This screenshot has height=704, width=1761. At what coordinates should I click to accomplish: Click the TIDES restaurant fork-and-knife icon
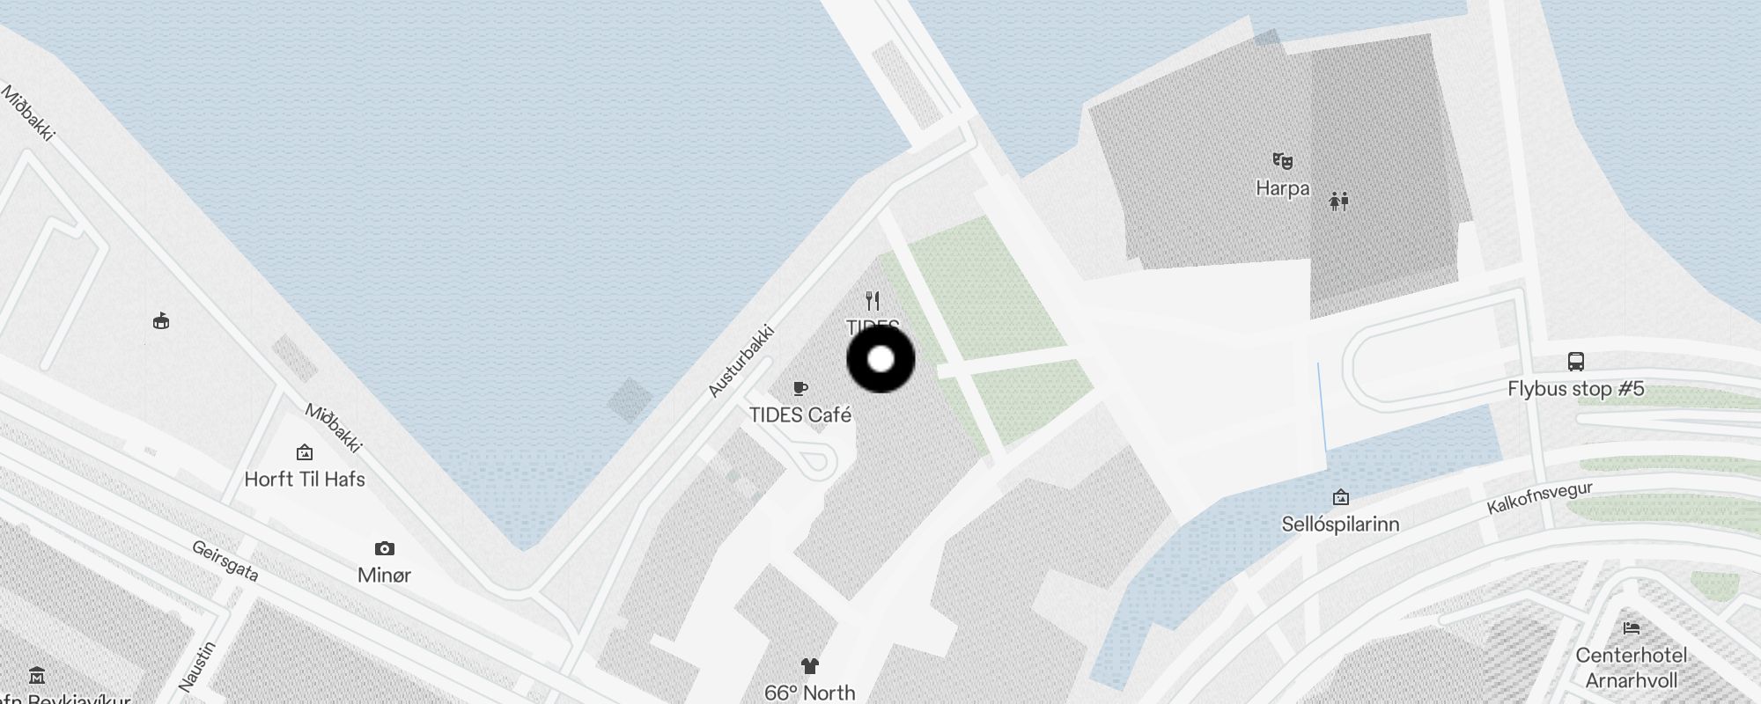click(x=873, y=301)
